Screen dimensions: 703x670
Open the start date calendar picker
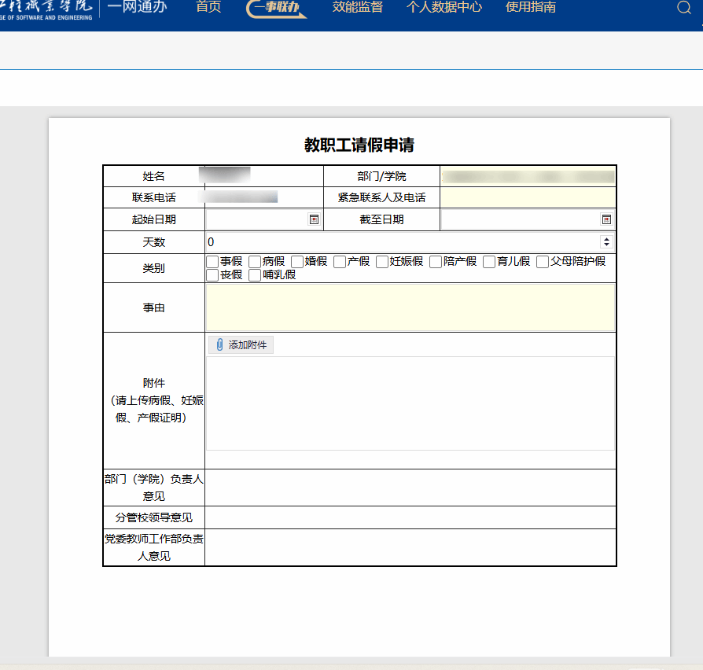point(314,219)
